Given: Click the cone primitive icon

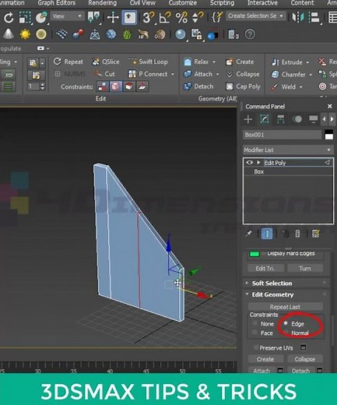Looking at the screenshot, I should (9, 34).
